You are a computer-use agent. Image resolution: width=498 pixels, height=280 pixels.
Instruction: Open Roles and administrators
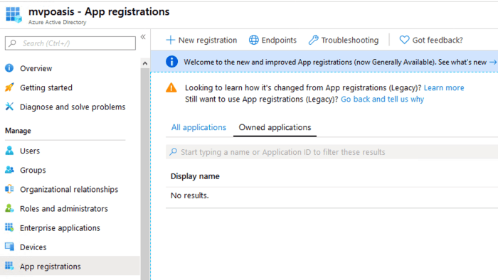[64, 209]
